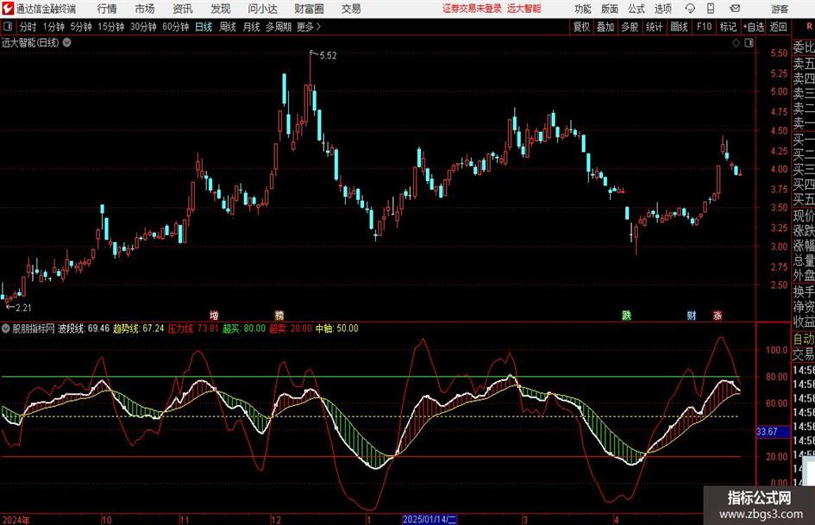Open the 版面 menu
This screenshot has width=815, height=525.
pyautogui.click(x=609, y=9)
